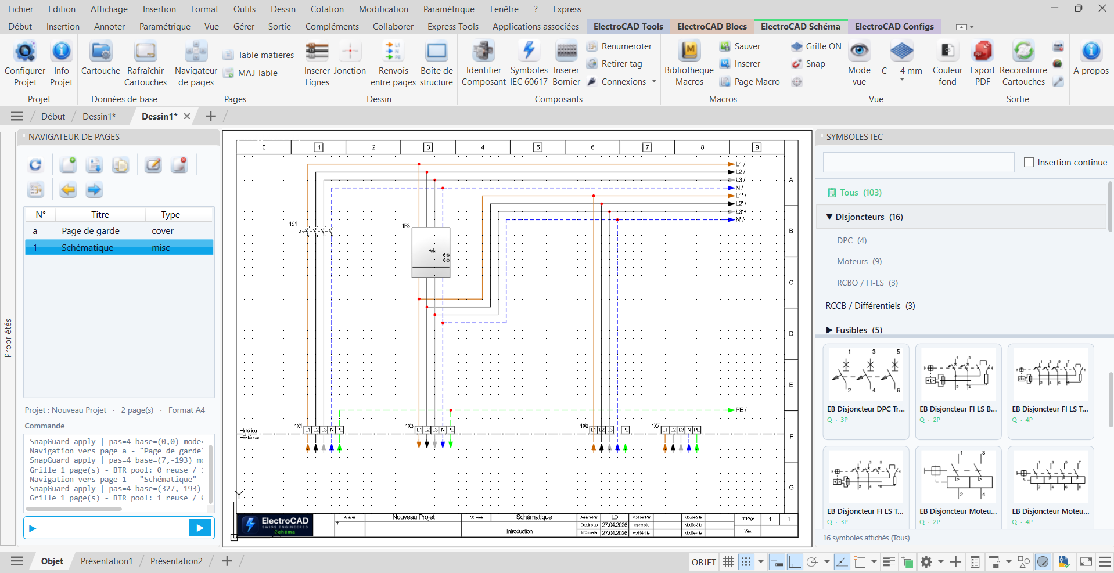Viewport: 1114px width, 573px height.
Task: Select Boite de structure tool
Action: 436,64
